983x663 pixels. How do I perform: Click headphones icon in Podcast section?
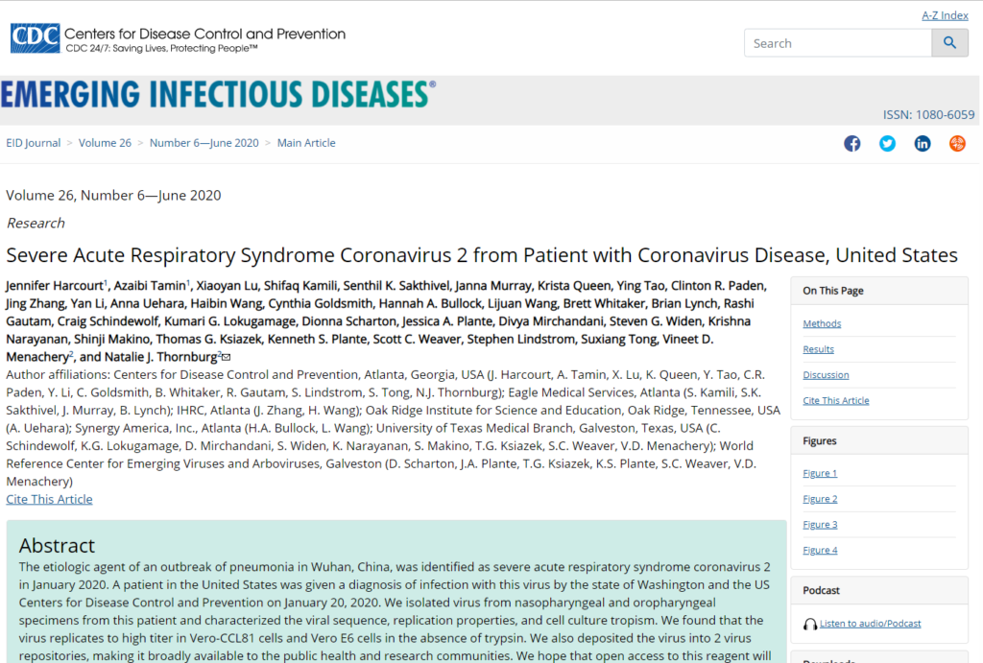point(810,625)
